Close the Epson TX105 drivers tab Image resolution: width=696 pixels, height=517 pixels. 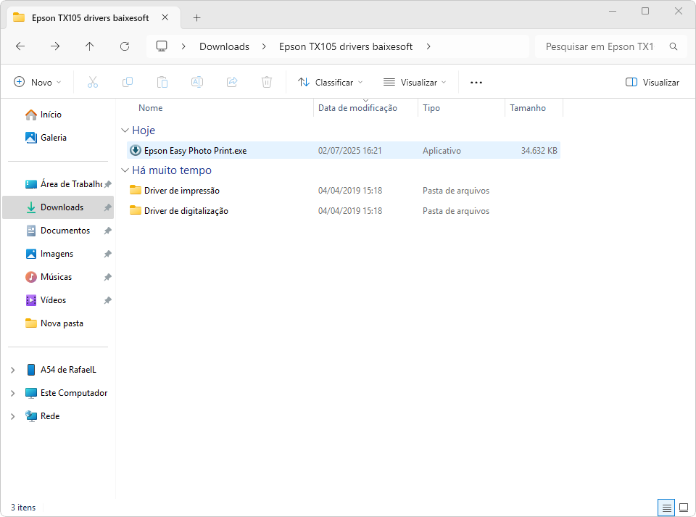(x=165, y=17)
